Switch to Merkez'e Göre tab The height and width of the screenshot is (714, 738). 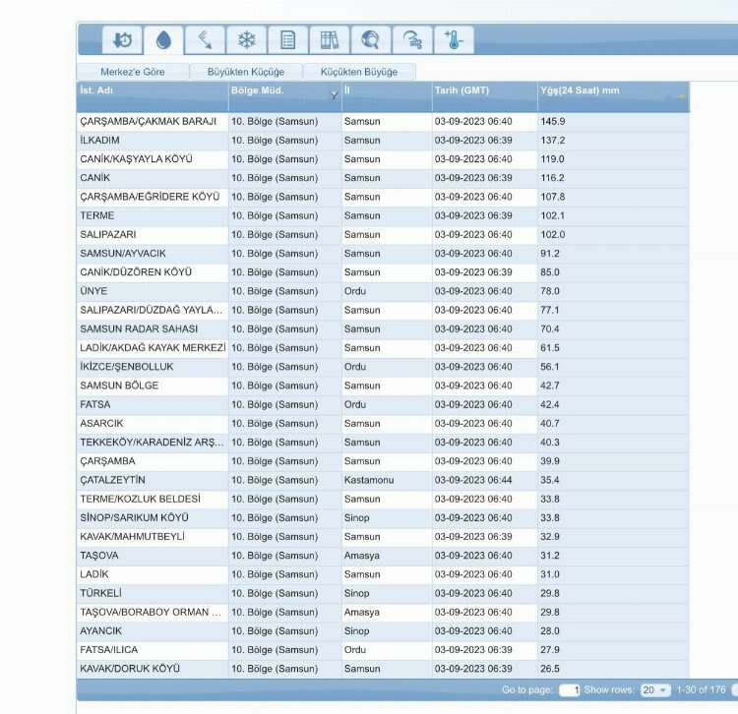pyautogui.click(x=133, y=72)
